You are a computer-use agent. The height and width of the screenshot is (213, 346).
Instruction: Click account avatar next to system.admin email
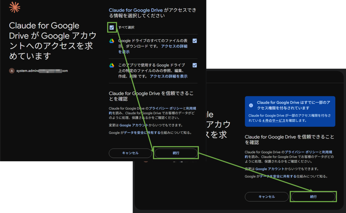tap(12, 71)
